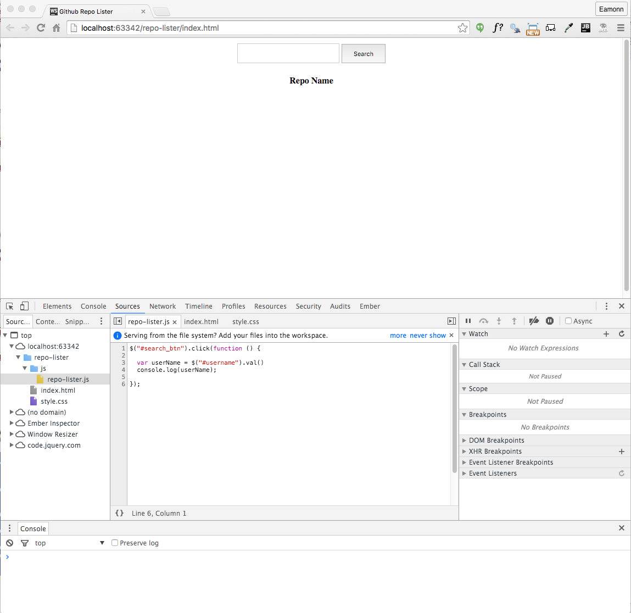Click the inspect element picker icon

[10, 306]
